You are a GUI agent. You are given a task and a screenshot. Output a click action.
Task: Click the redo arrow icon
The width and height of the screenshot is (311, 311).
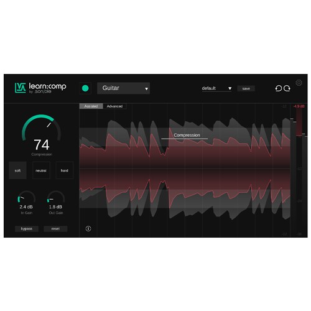(x=287, y=88)
